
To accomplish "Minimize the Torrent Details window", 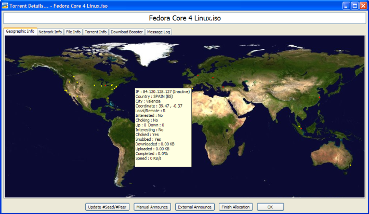I will pyautogui.click(x=346, y=6).
